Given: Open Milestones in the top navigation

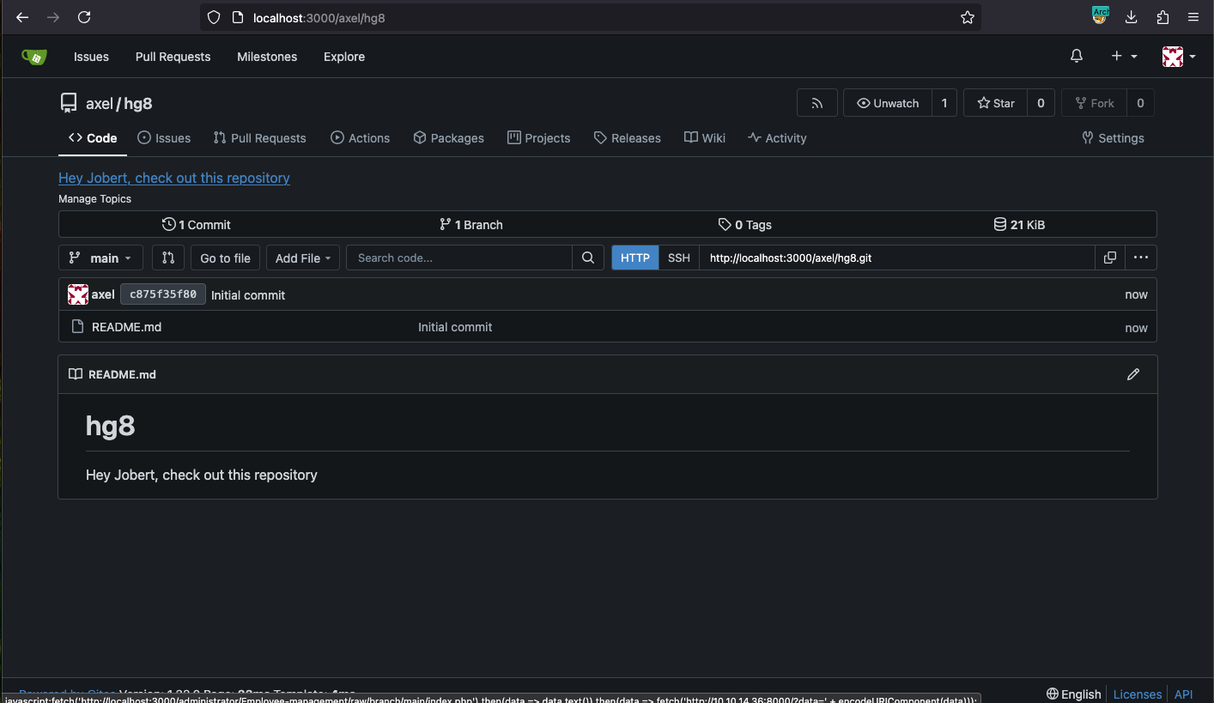Looking at the screenshot, I should [x=267, y=57].
